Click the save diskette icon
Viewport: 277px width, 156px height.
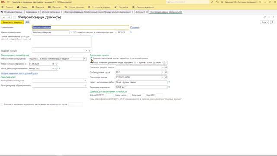point(27,22)
